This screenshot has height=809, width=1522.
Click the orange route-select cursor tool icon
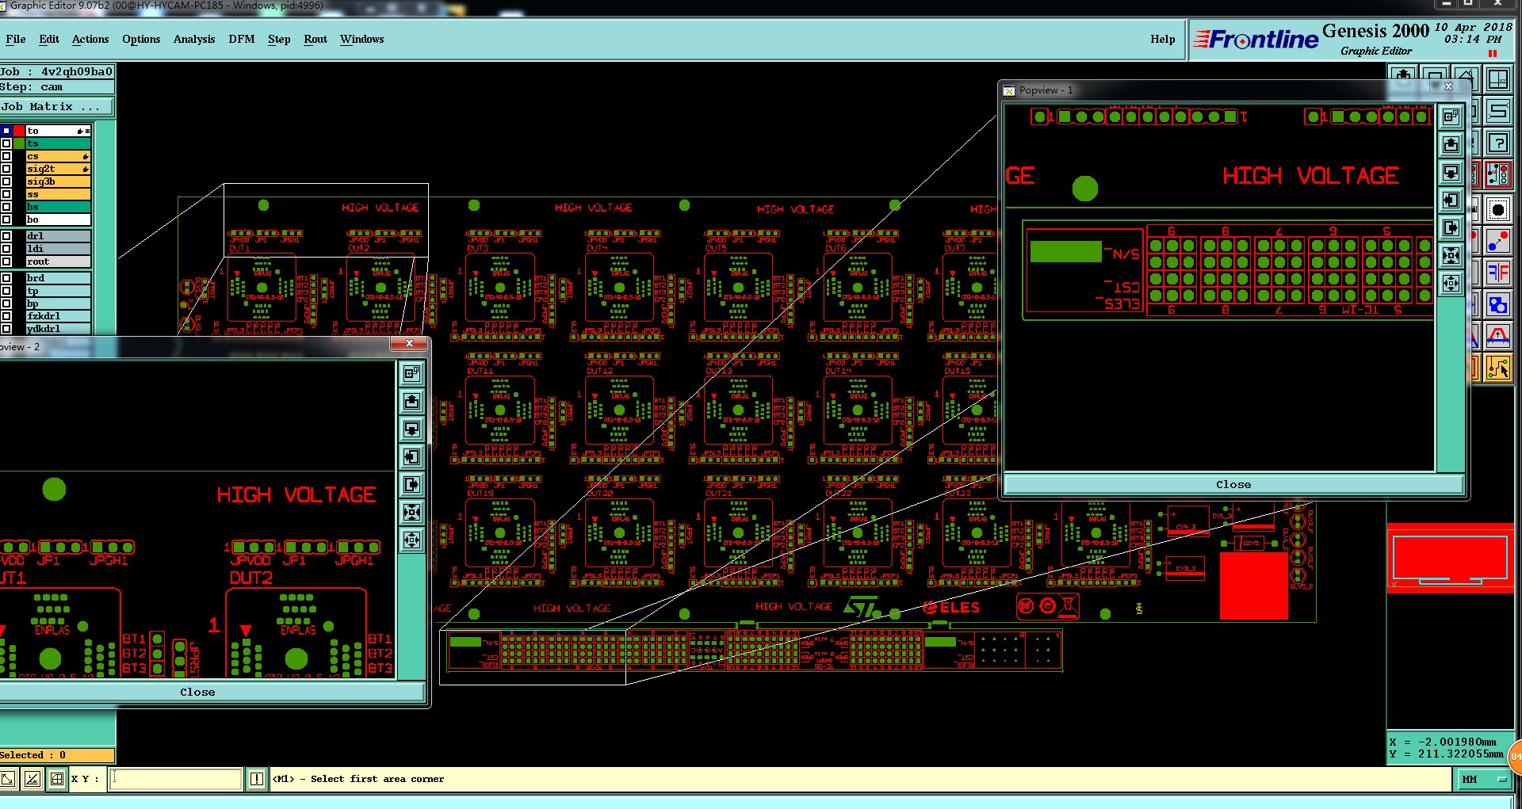point(1498,368)
